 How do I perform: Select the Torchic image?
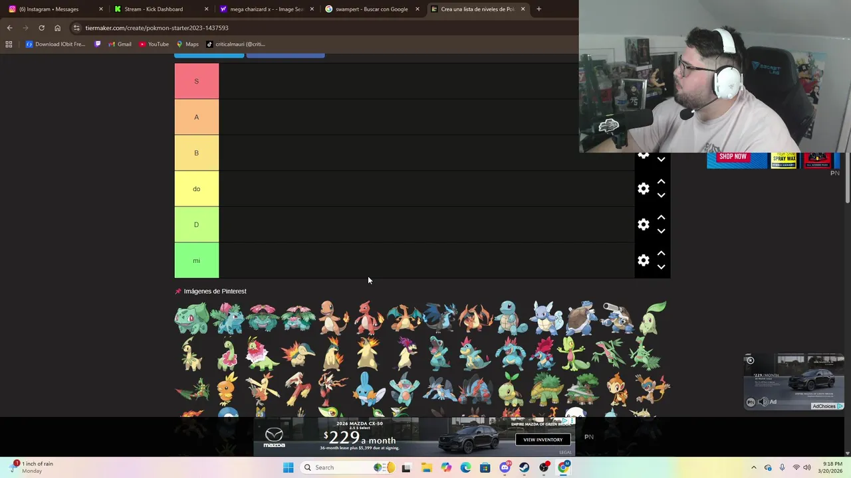click(x=227, y=389)
